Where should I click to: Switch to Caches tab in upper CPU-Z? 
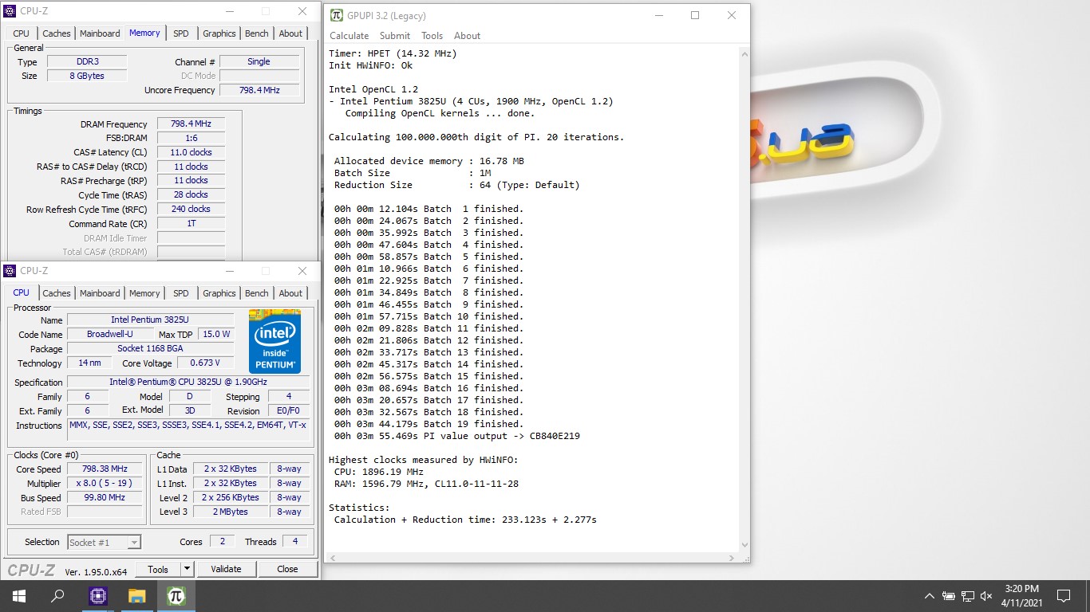click(57, 33)
